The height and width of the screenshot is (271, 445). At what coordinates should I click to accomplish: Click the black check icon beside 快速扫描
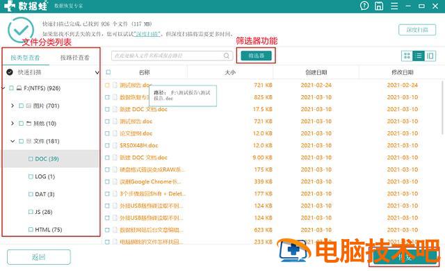(x=10, y=72)
